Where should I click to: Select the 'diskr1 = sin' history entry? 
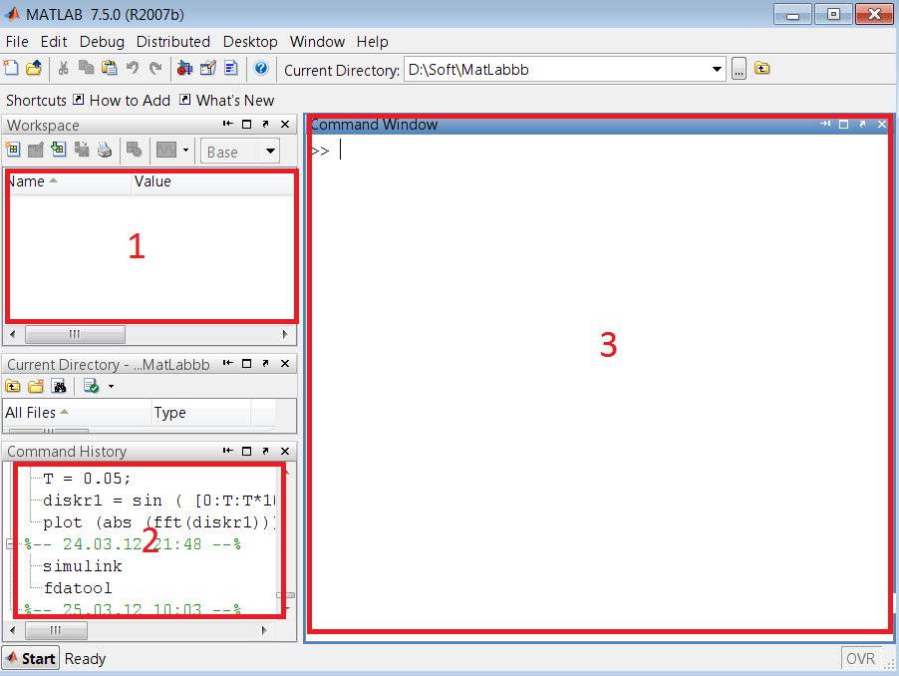coord(160,501)
